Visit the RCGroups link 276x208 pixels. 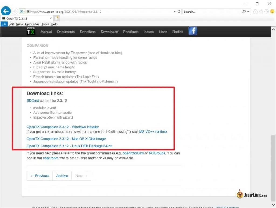(x=157, y=153)
